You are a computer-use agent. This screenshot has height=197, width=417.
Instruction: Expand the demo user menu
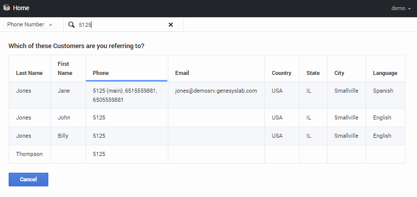(x=401, y=8)
